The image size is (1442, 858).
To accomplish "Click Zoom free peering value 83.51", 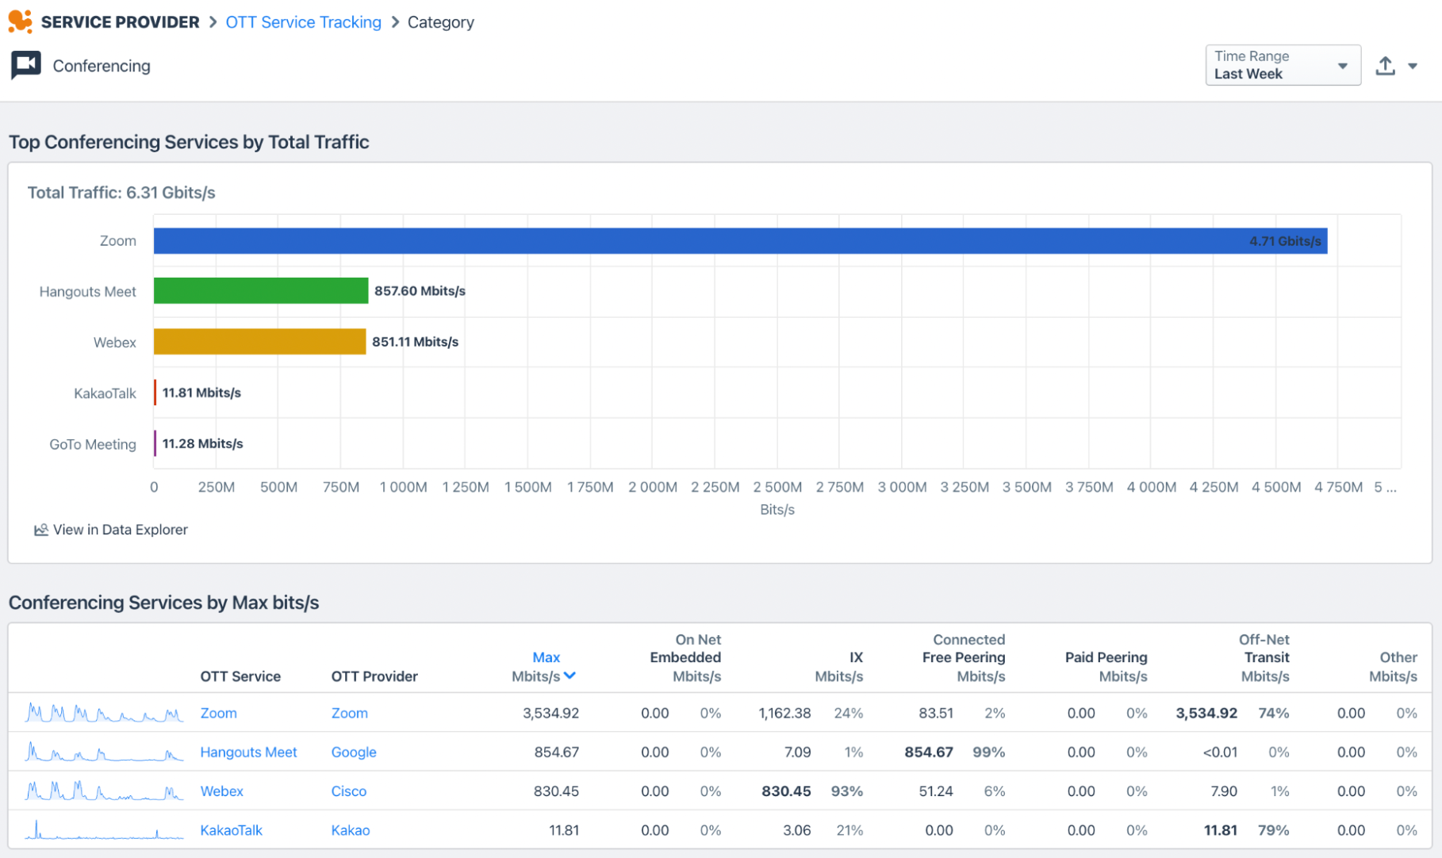I will coord(936,713).
